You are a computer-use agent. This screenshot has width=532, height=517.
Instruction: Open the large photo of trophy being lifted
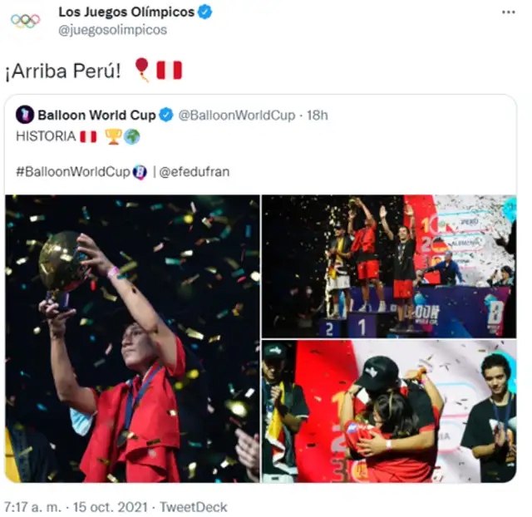click(133, 338)
